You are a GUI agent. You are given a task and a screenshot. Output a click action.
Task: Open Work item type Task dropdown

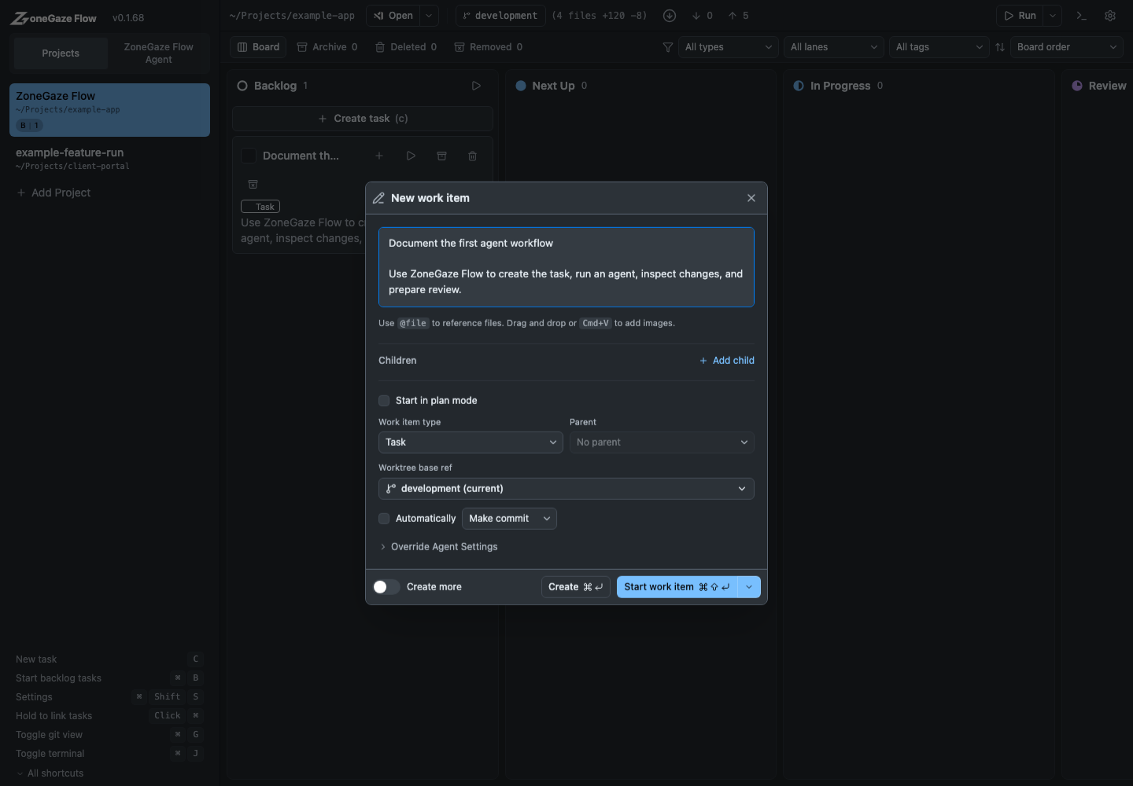471,443
